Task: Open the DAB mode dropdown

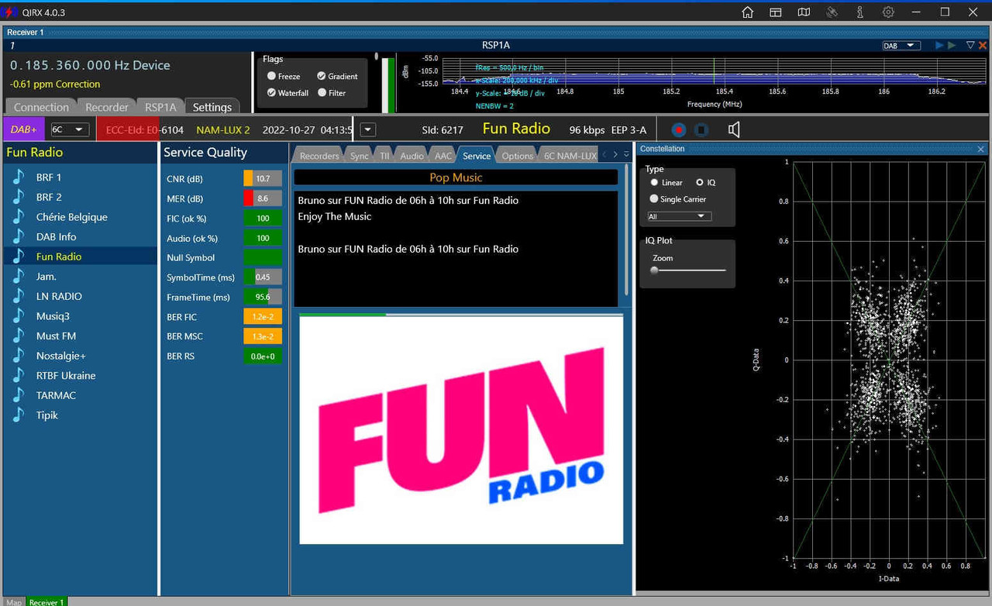Action: (901, 46)
